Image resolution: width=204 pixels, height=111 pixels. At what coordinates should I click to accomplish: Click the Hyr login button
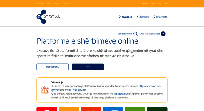coord(88,67)
